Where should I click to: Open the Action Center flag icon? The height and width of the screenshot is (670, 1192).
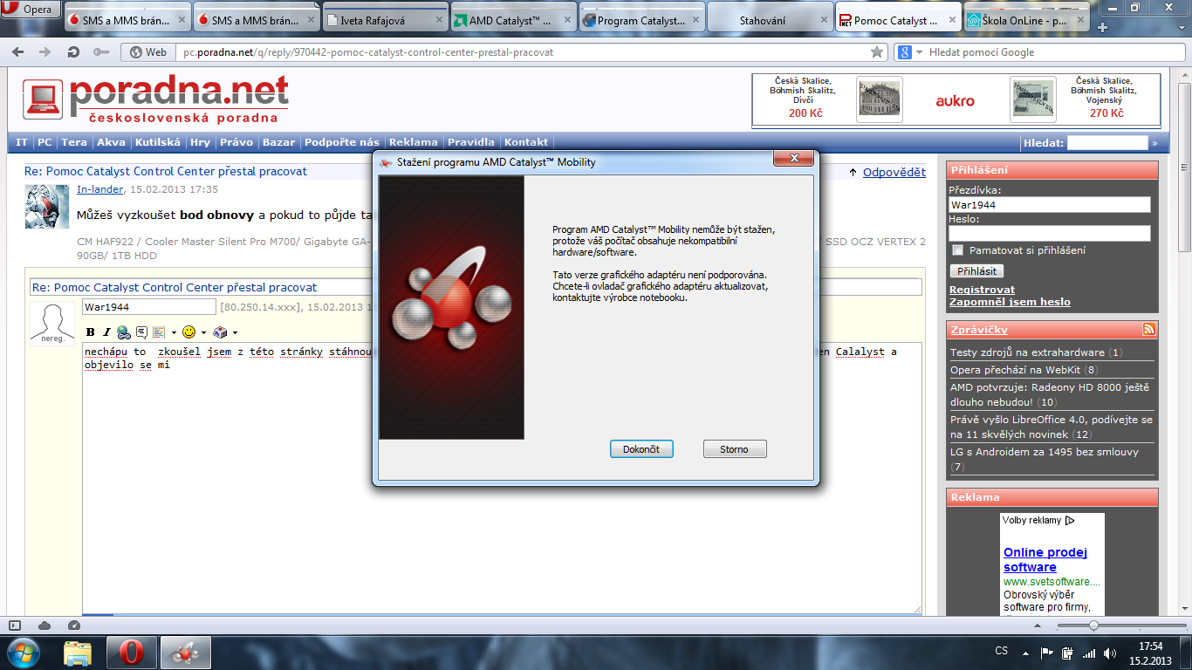click(1047, 653)
